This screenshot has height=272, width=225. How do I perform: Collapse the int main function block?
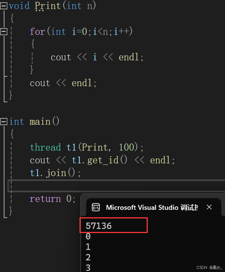click(x=4, y=121)
